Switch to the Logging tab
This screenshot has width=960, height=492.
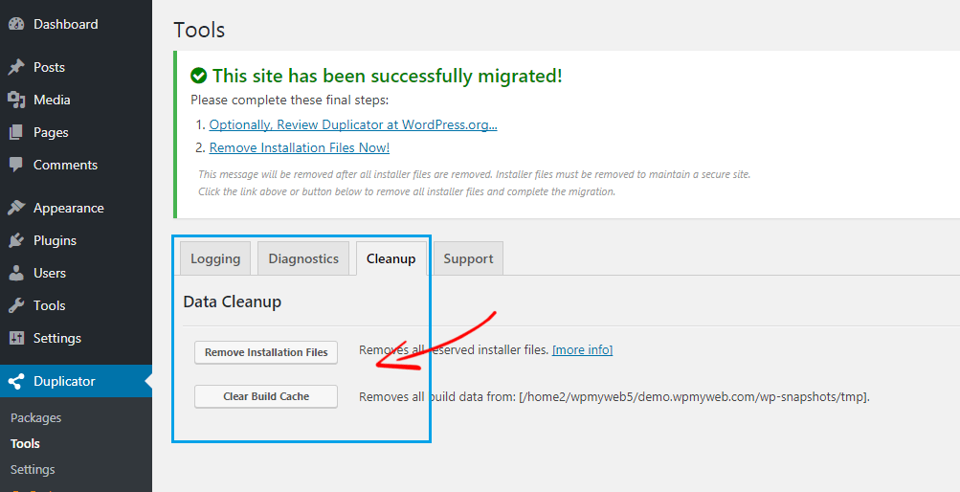(x=215, y=258)
